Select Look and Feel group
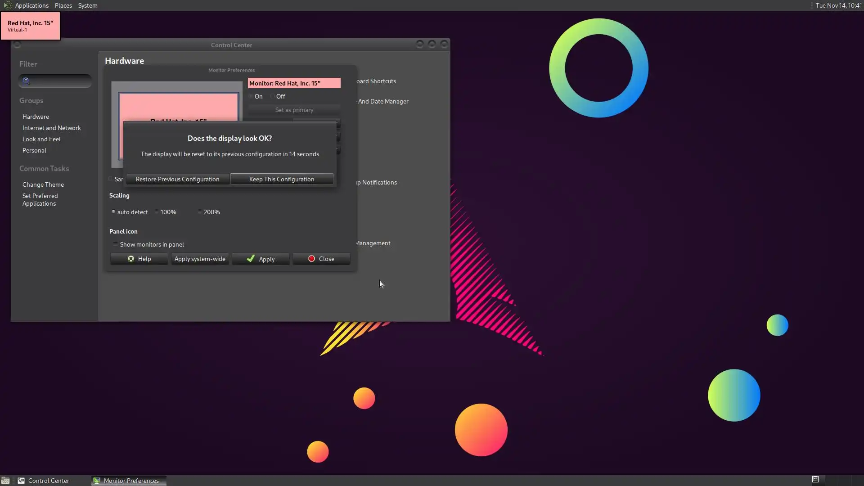864x486 pixels. [x=41, y=139]
